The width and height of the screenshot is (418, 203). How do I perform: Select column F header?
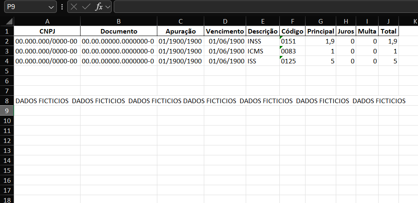point(292,21)
